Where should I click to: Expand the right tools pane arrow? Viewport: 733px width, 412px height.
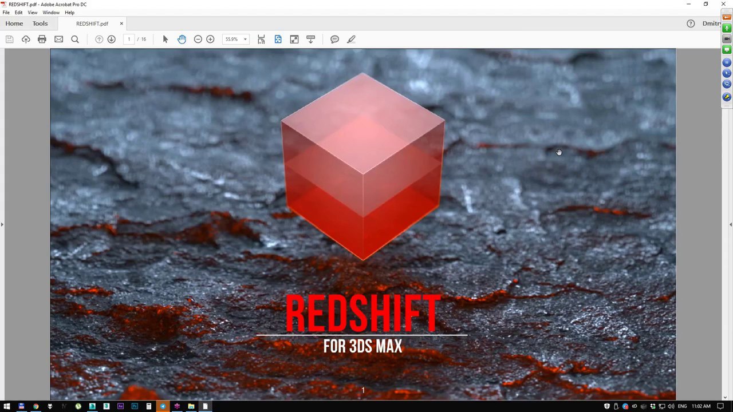[731, 224]
